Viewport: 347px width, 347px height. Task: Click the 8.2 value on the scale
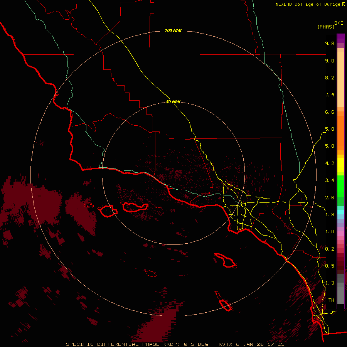[330, 77]
